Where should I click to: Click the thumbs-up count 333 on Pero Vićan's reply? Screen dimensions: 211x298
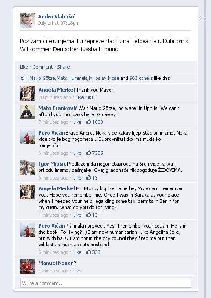(93, 252)
